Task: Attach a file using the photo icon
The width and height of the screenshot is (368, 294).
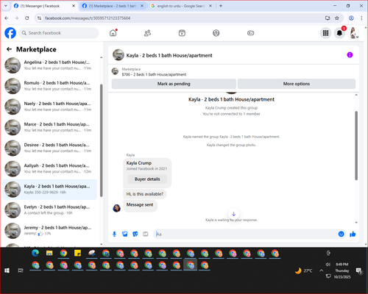Action: (125, 234)
